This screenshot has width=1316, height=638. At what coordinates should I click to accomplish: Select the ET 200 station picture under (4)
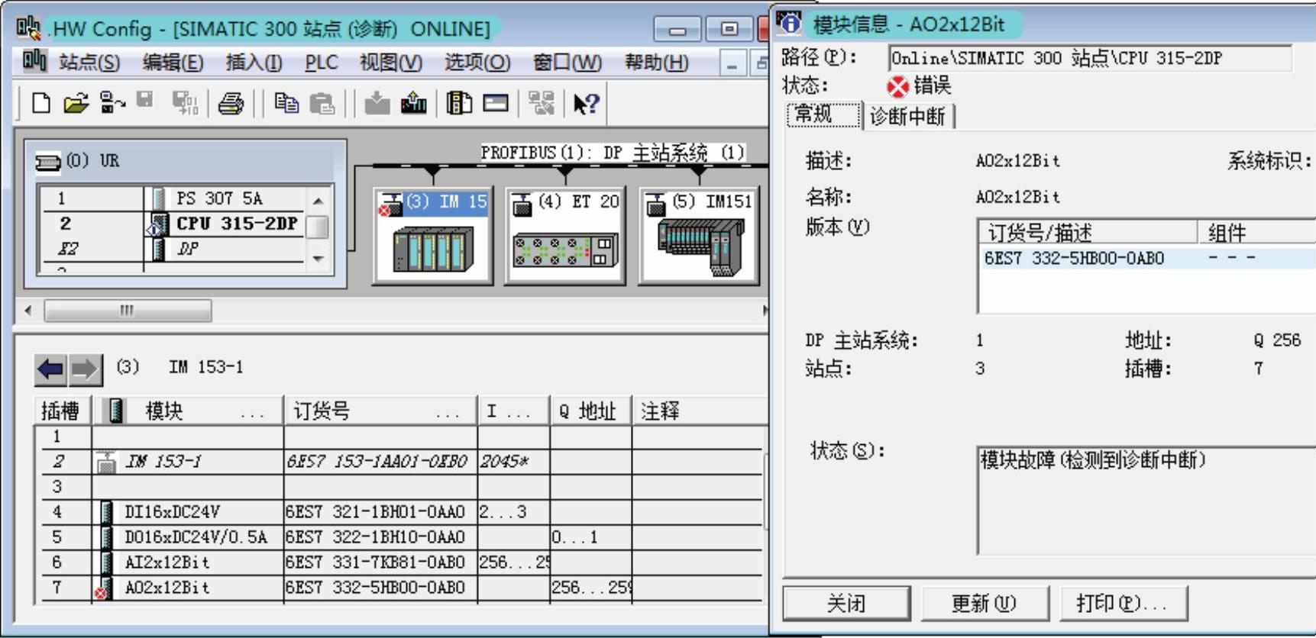564,250
